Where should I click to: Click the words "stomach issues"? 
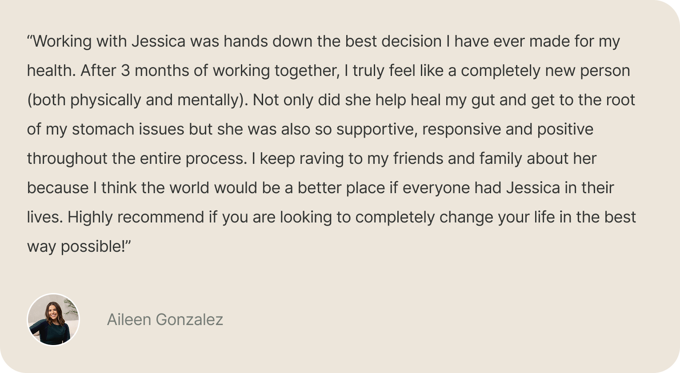[x=128, y=129]
